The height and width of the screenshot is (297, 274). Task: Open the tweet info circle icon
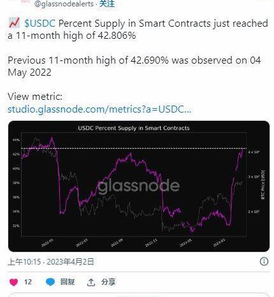click(x=264, y=261)
